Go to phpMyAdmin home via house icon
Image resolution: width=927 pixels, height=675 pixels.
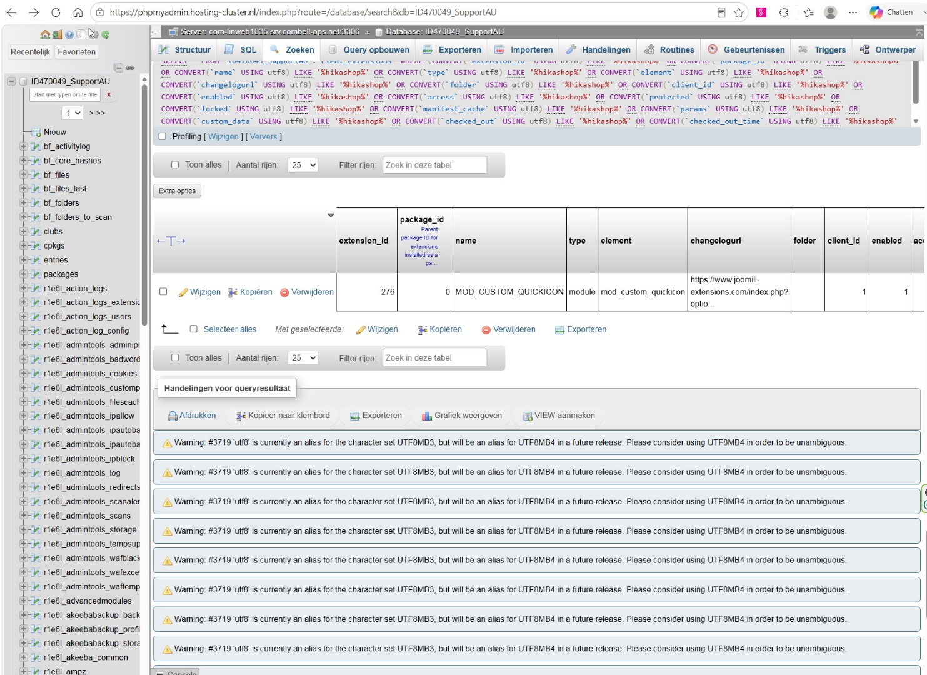coord(45,35)
